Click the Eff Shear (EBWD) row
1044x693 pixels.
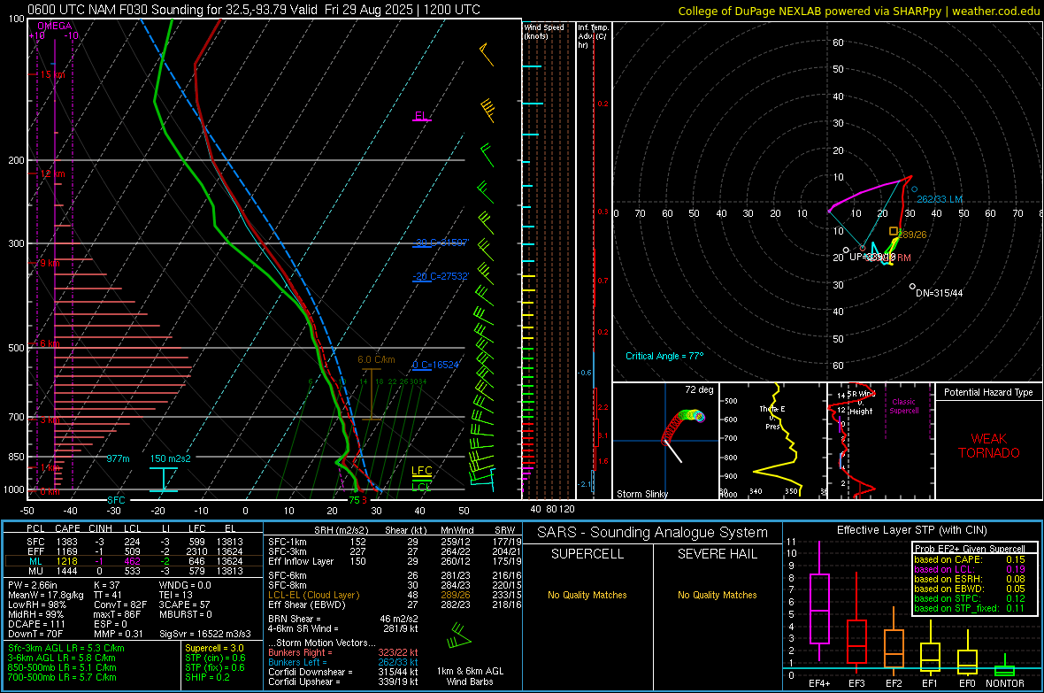[395, 604]
